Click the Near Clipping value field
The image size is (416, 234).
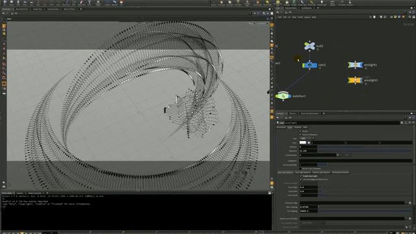pos(308,207)
